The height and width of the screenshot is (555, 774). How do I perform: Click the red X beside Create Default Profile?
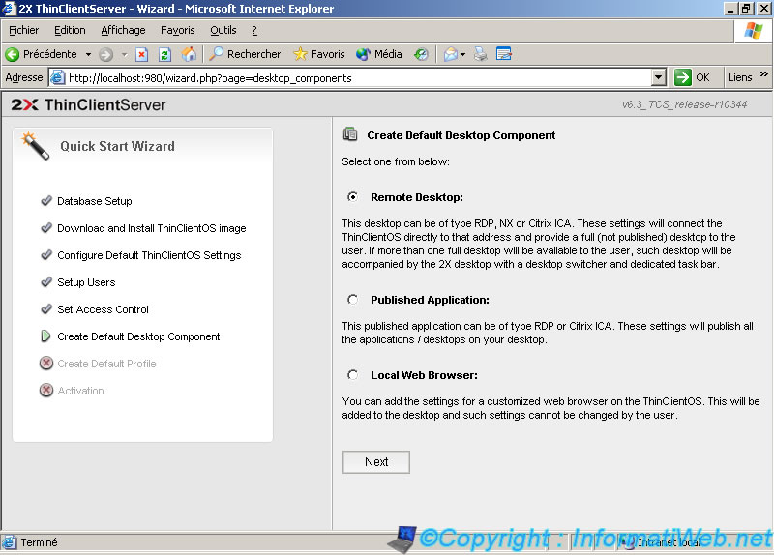pyautogui.click(x=46, y=364)
